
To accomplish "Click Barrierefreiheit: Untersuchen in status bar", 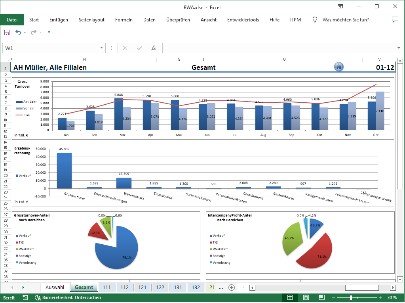I will click(67, 297).
